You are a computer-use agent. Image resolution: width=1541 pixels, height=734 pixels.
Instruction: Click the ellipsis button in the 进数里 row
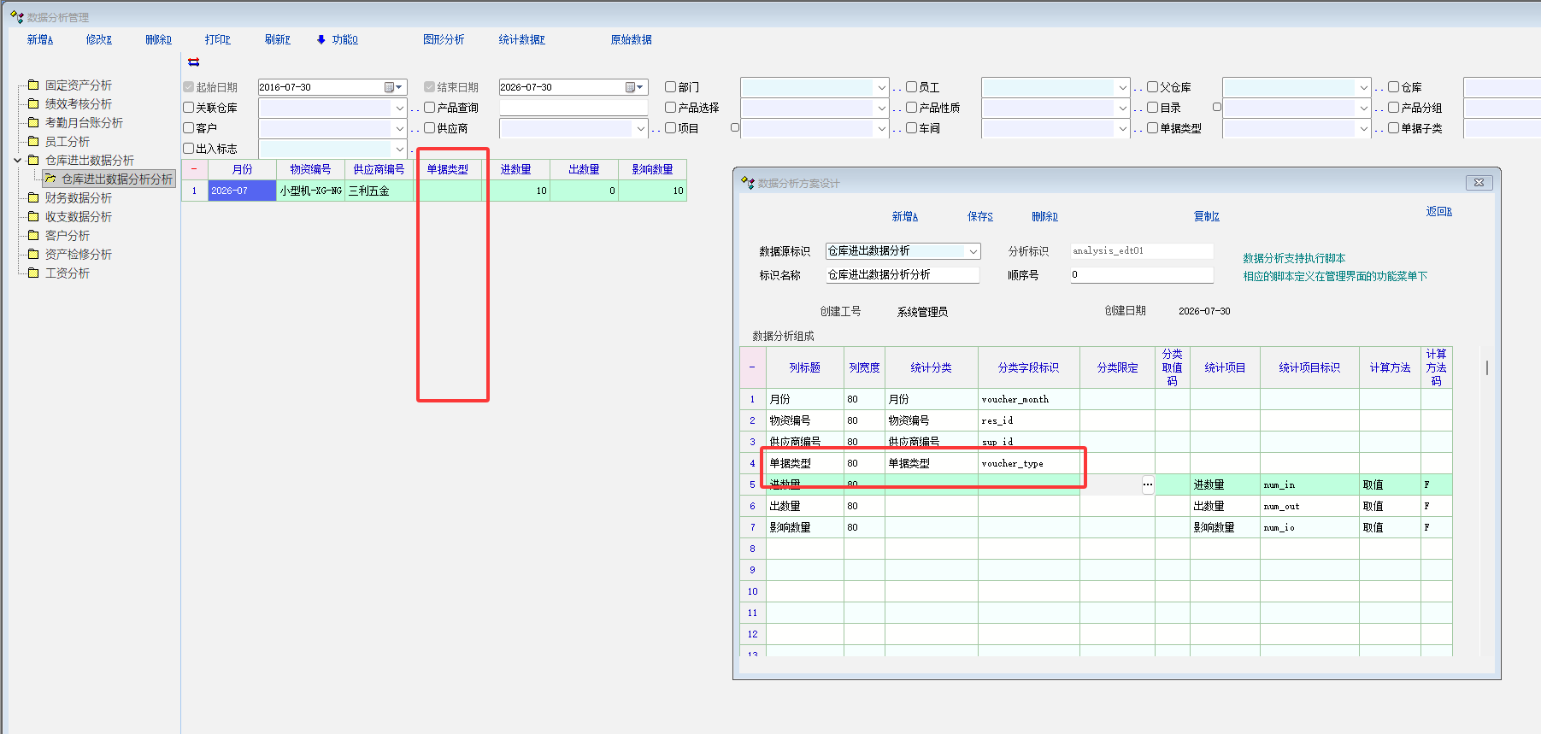tap(1148, 484)
